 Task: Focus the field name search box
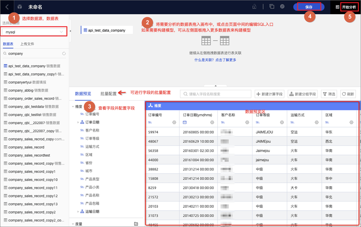point(215,94)
